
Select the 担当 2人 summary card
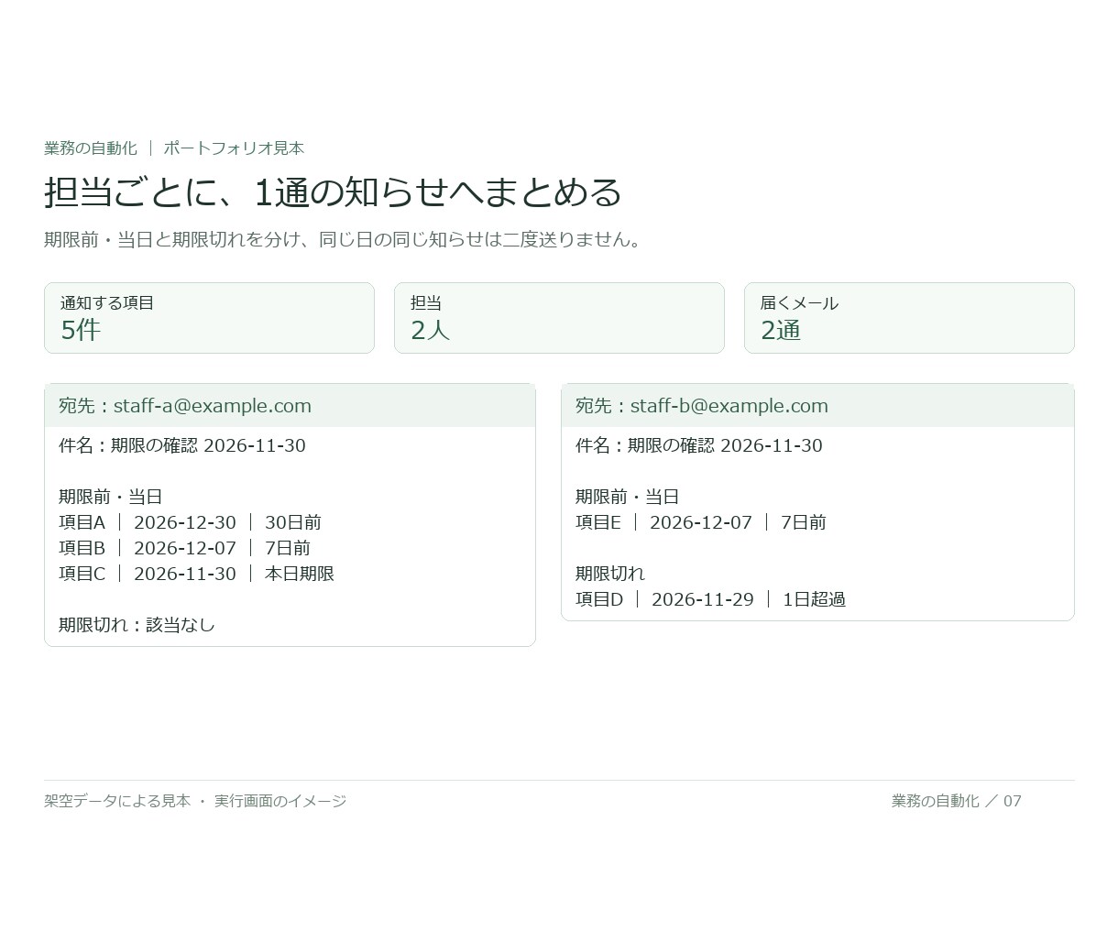point(559,318)
